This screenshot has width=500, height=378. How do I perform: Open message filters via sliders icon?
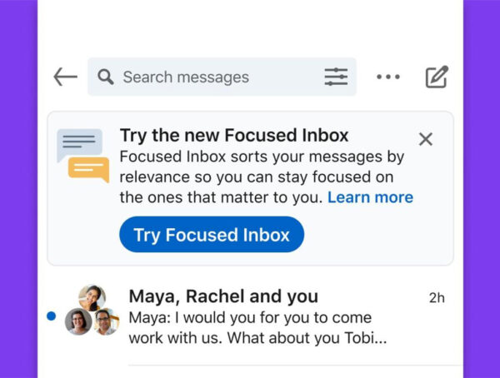(x=336, y=77)
